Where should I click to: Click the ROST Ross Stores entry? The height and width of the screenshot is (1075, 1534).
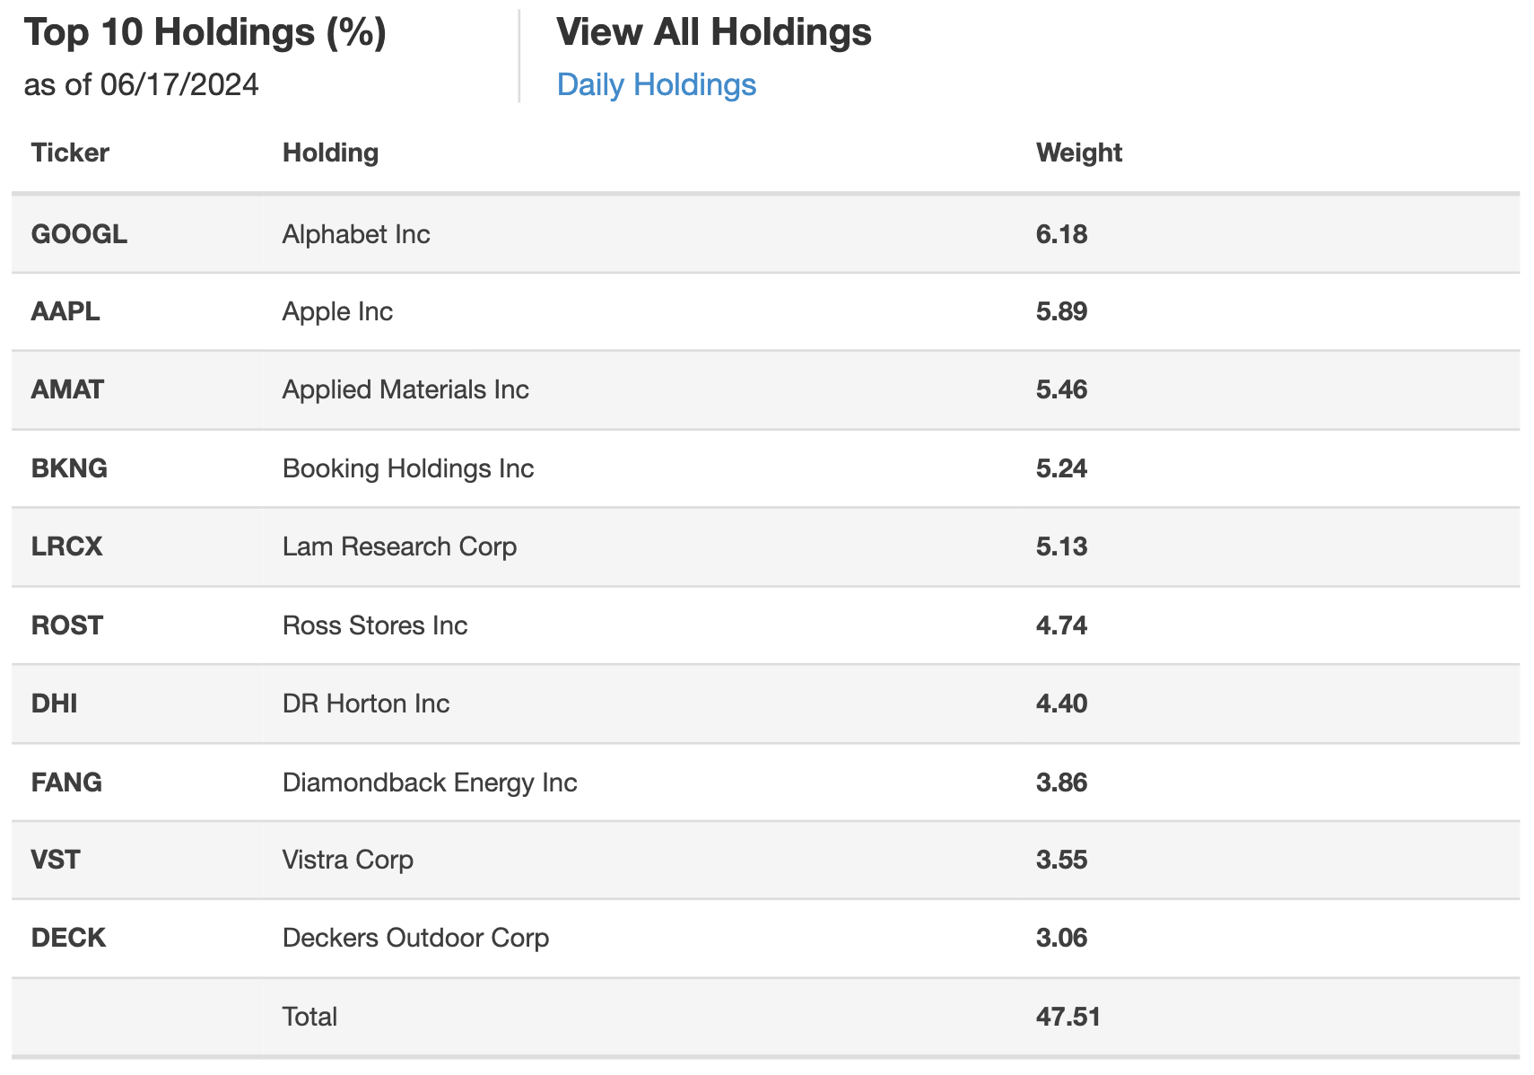pyautogui.click(x=375, y=625)
